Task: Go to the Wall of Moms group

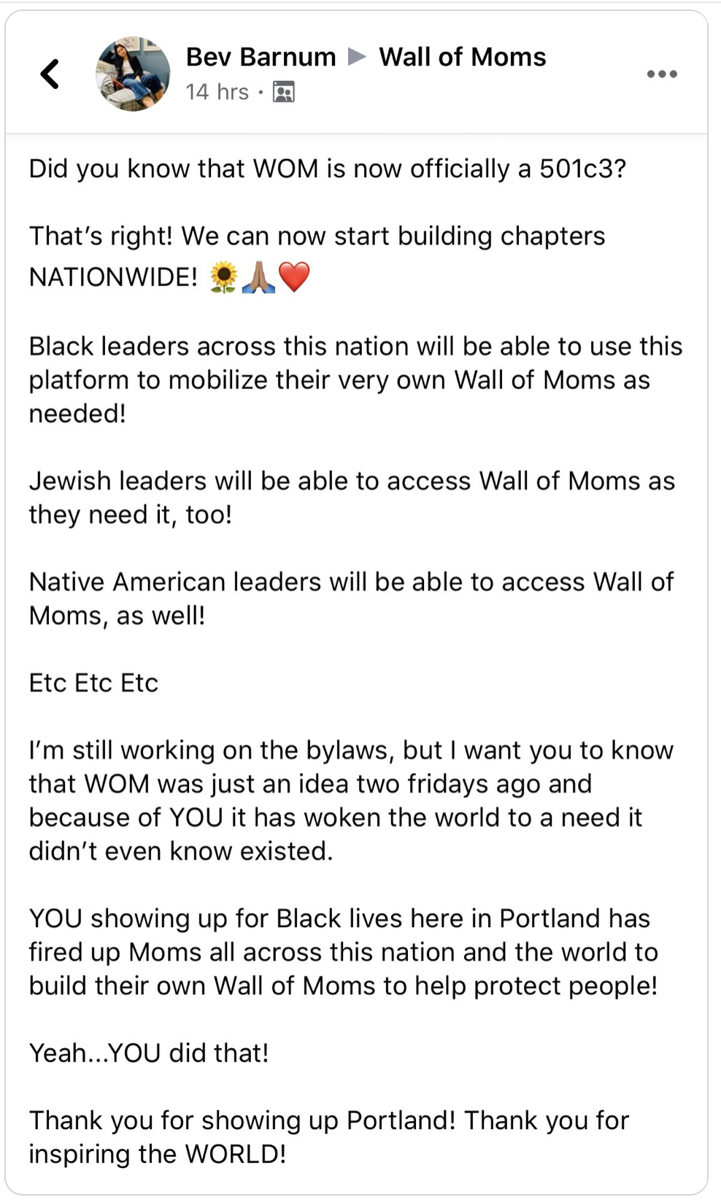Action: click(x=462, y=57)
